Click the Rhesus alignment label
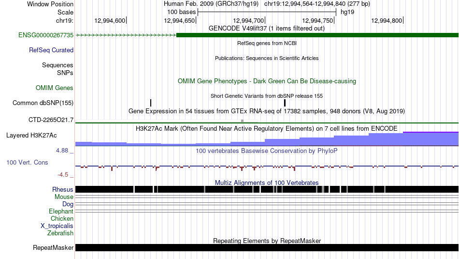The image size is (459, 259). coord(63,189)
